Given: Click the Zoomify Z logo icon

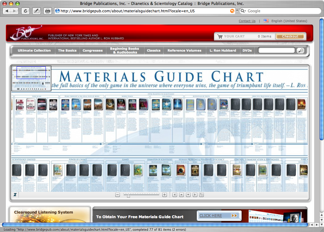Looking at the screenshot, I should click(15, 195).
